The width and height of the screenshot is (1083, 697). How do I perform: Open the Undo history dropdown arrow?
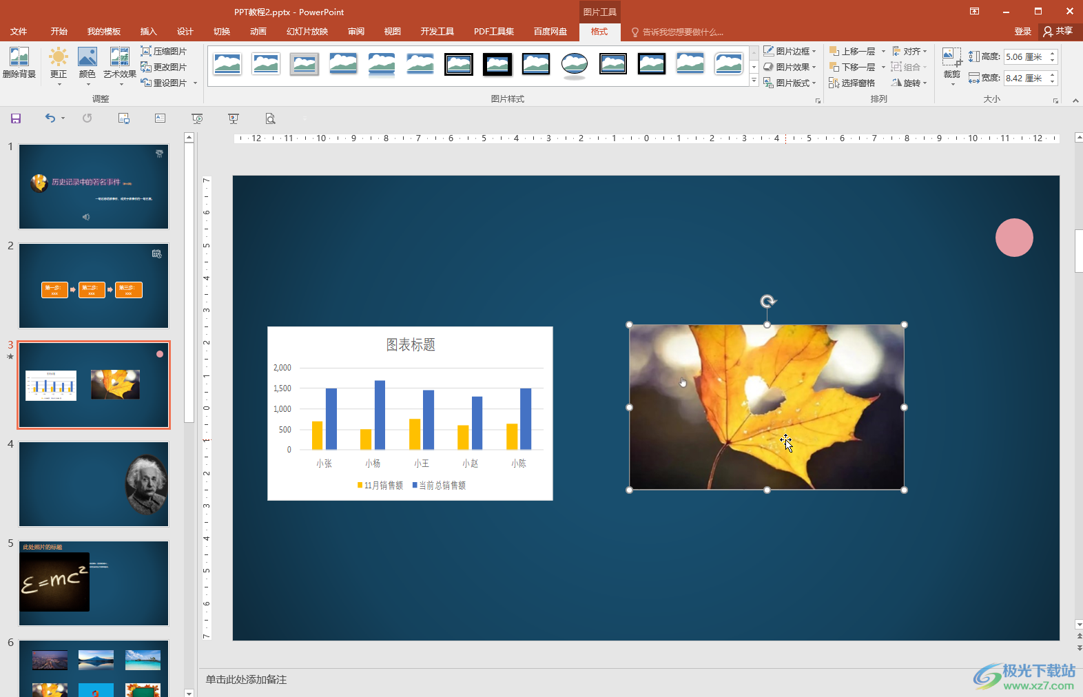[x=63, y=118]
